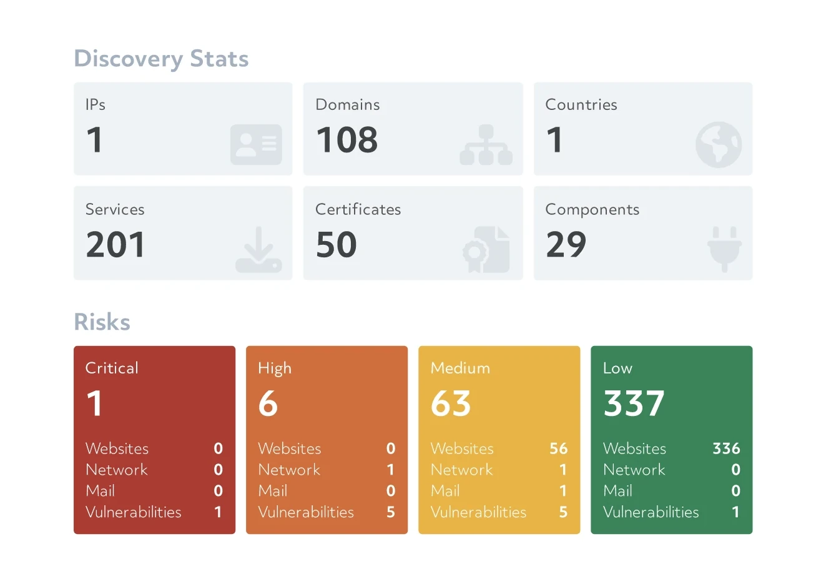Open the Countries stat card
Screen dimensions: 826x564
[643, 129]
